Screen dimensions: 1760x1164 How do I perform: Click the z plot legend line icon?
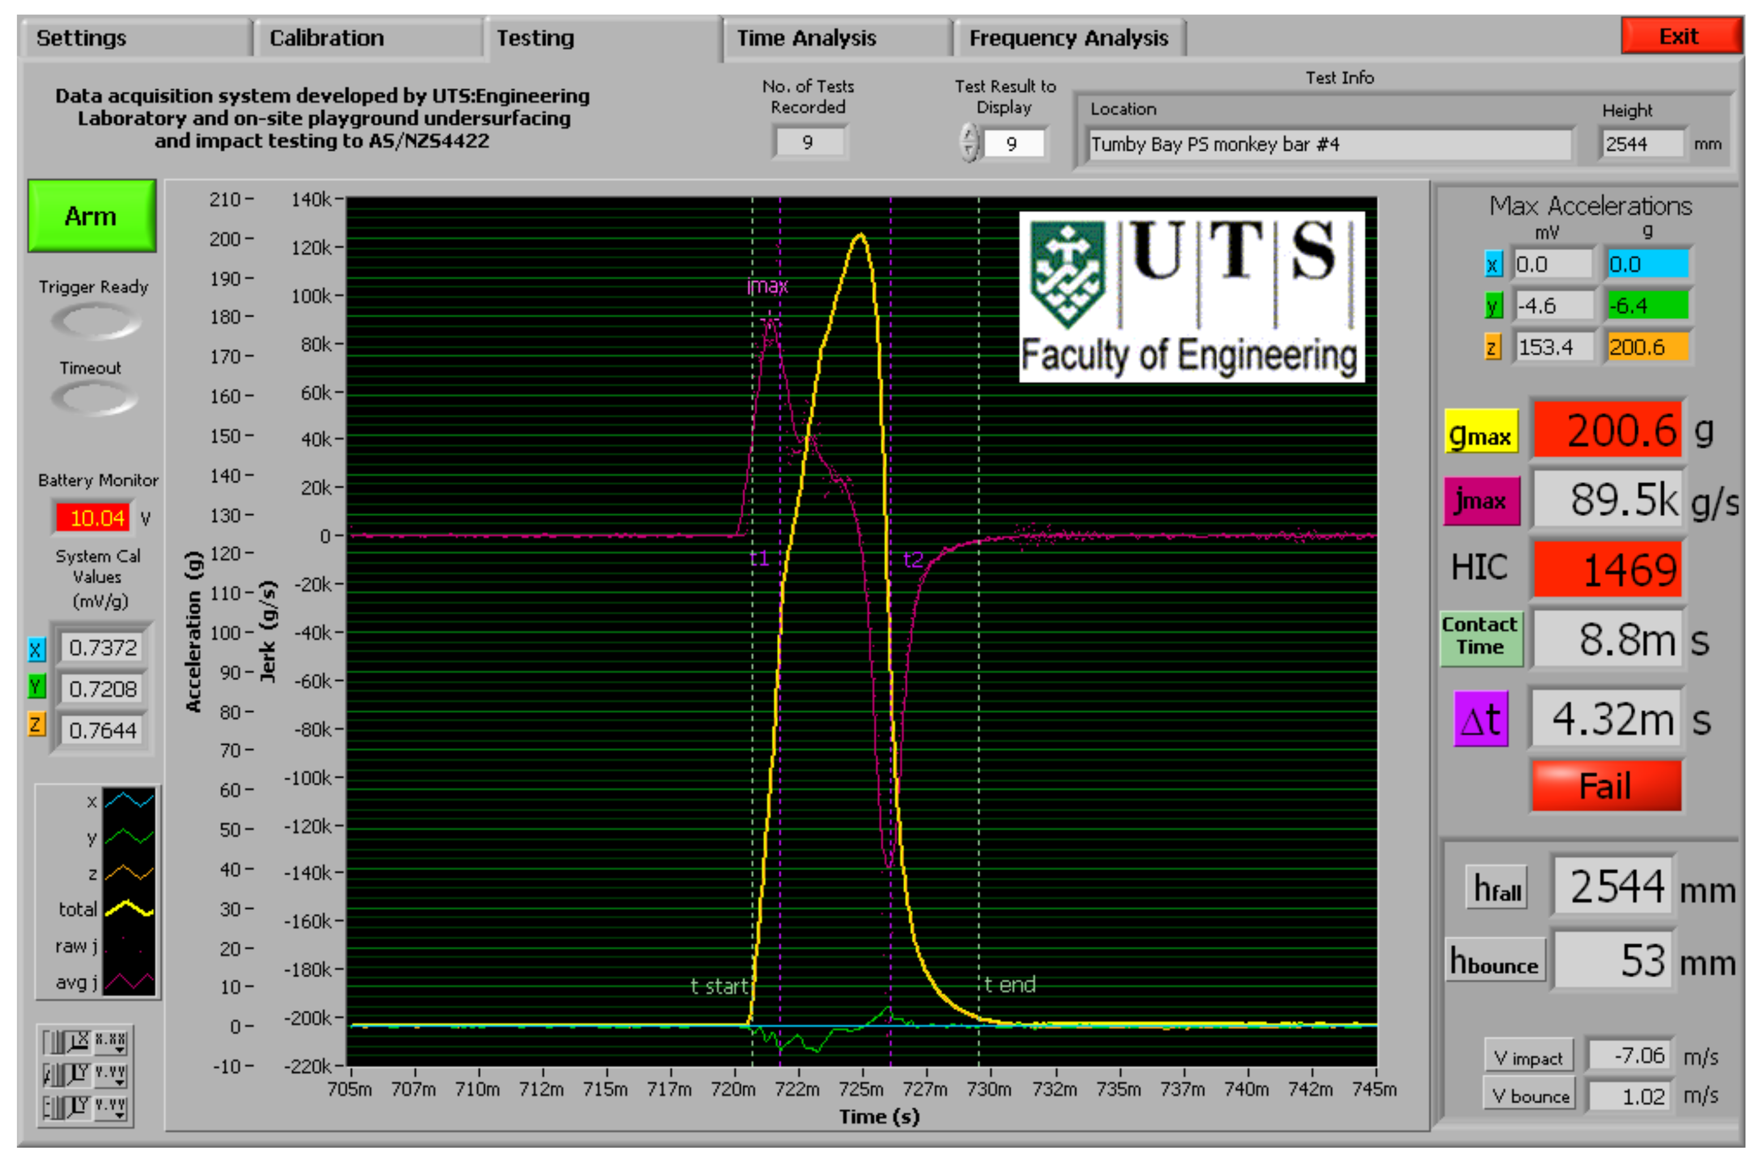coord(129,872)
